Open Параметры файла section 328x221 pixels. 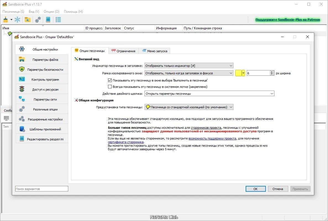[42, 60]
